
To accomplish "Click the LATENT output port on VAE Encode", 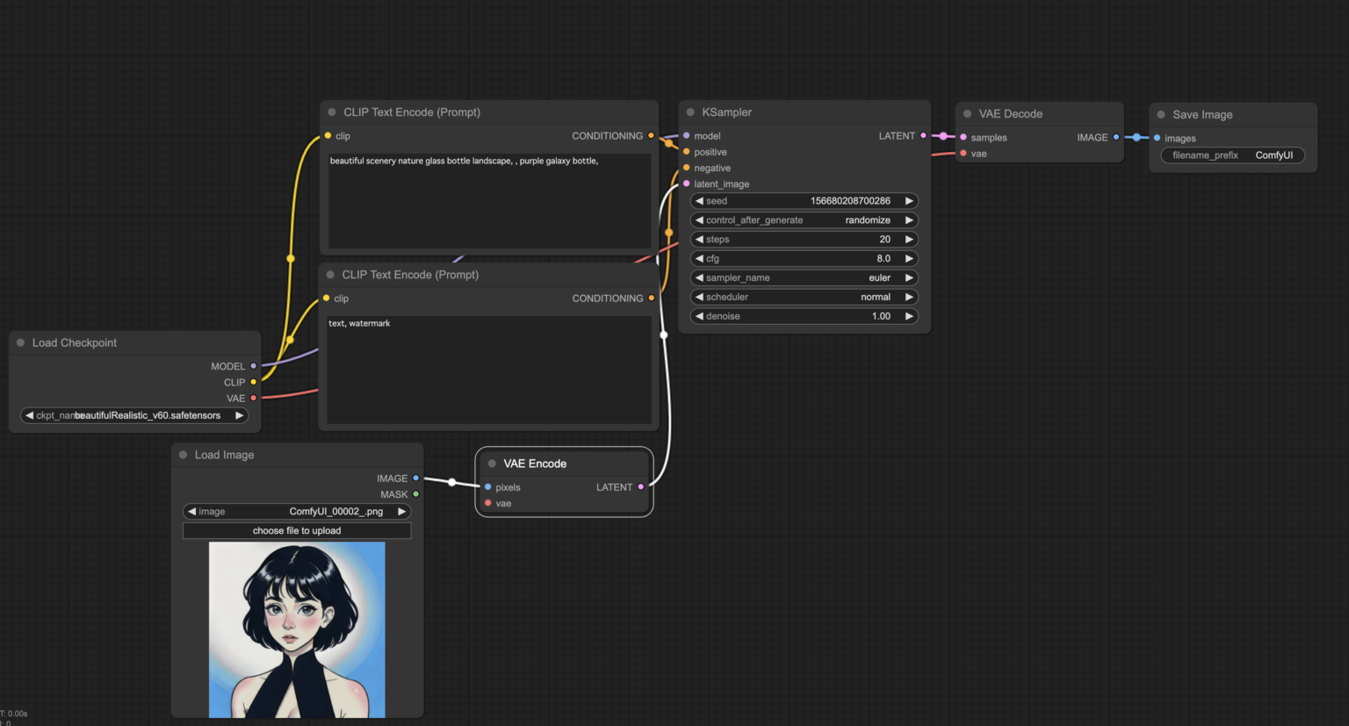I will click(641, 487).
